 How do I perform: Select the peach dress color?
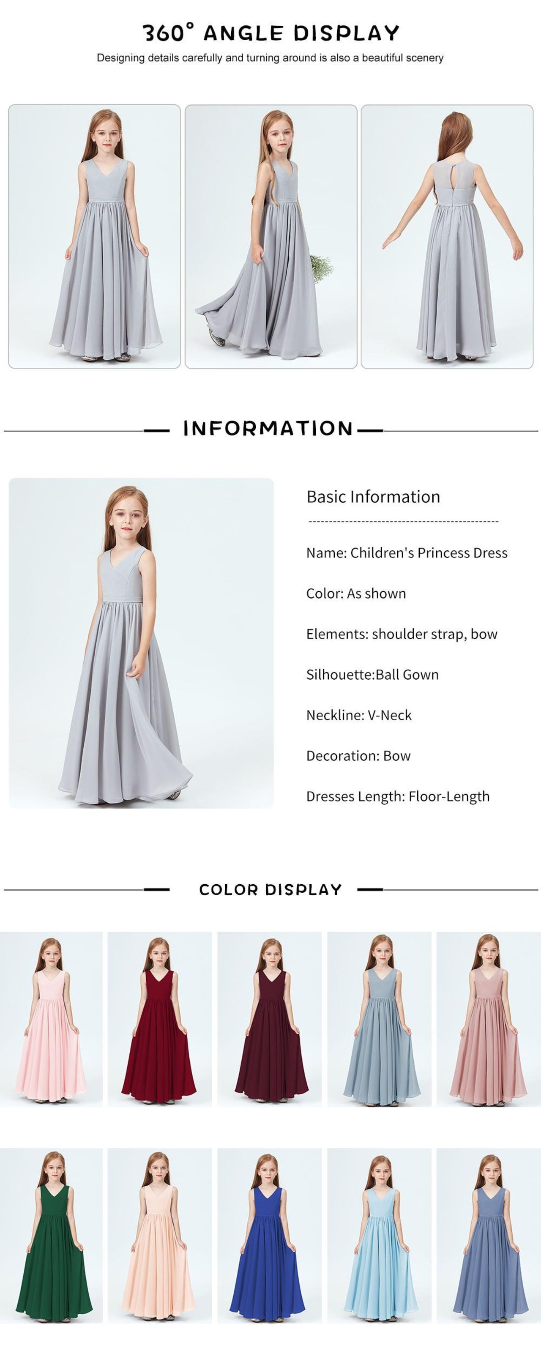tap(159, 1236)
